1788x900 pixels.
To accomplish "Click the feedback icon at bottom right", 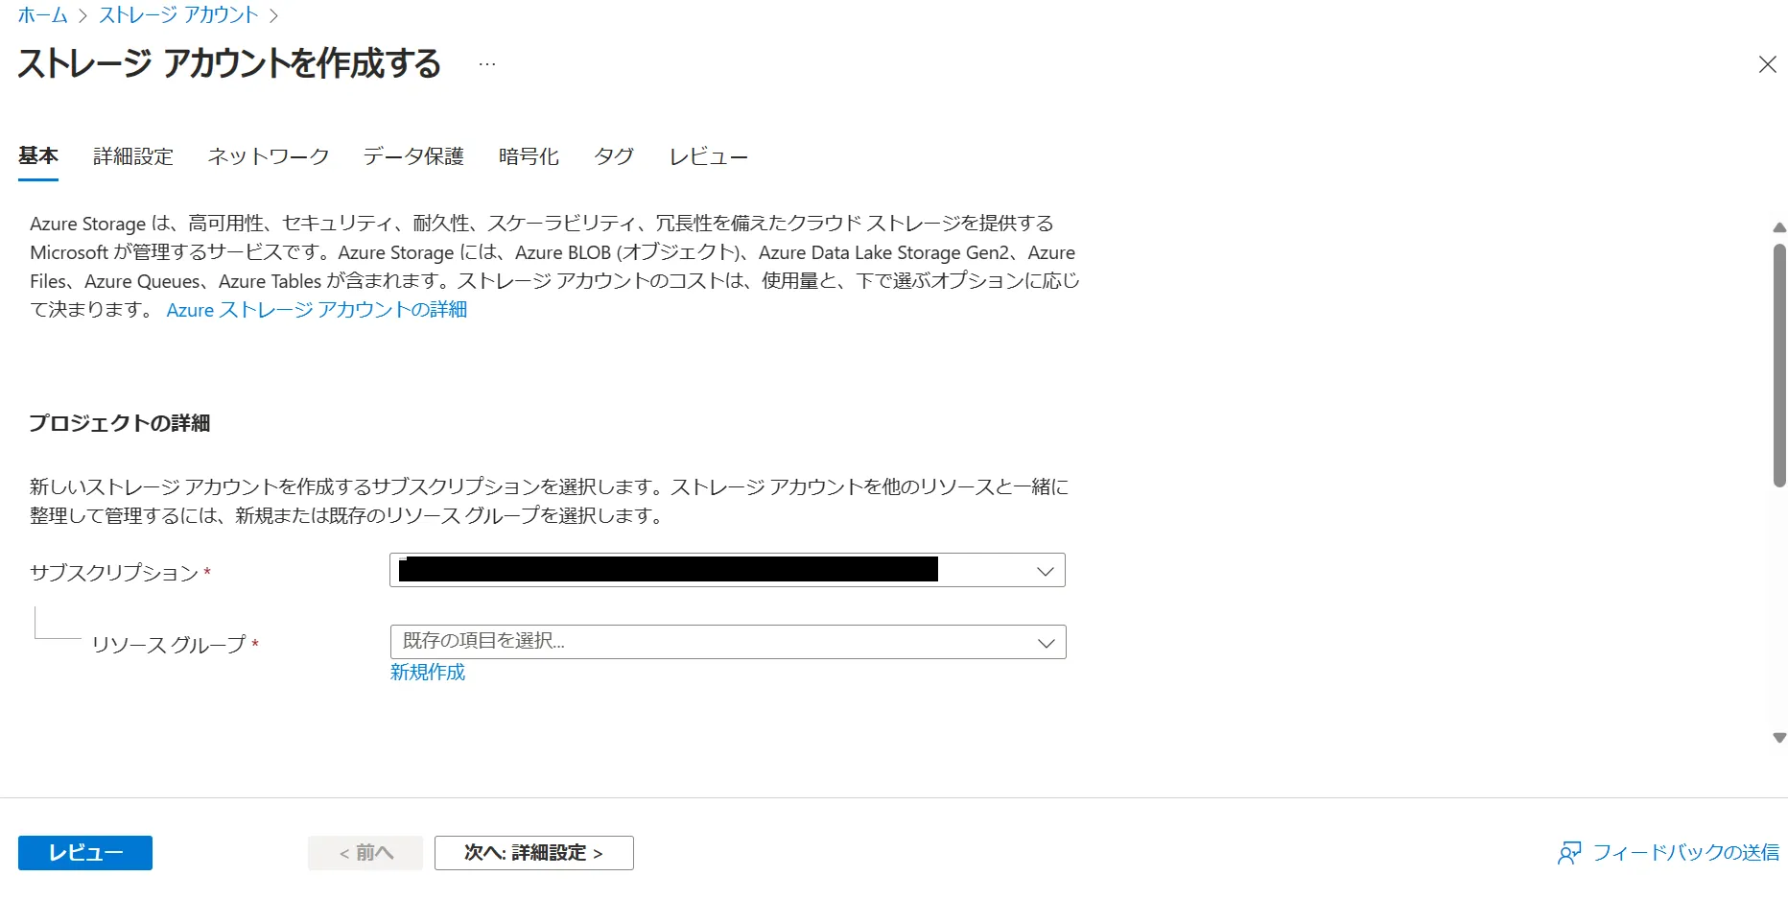I will (x=1569, y=853).
